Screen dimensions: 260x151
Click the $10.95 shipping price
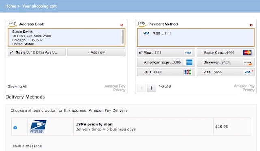click(x=222, y=127)
